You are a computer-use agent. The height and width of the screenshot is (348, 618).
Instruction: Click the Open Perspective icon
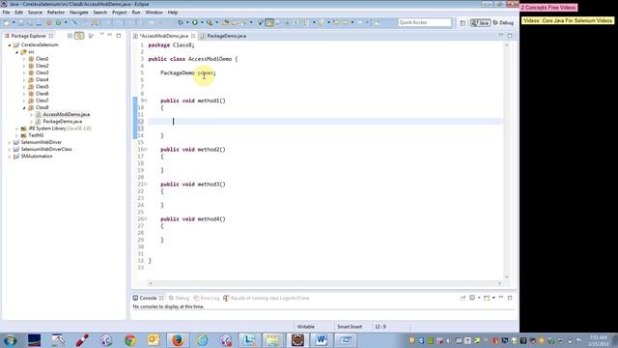click(463, 23)
